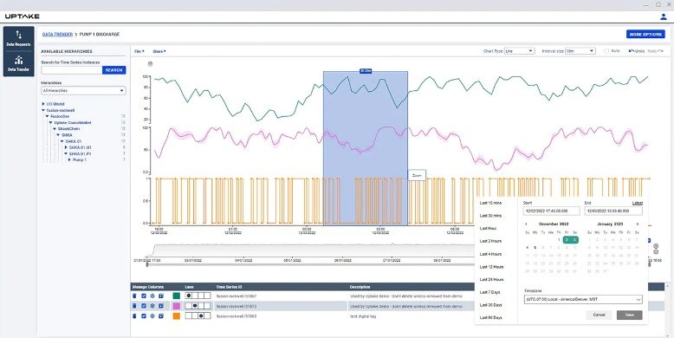Collapse the Uptake Consolidated tree node
The height and width of the screenshot is (338, 674).
coord(51,122)
